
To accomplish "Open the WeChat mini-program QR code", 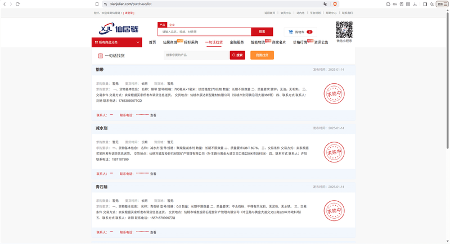I will tap(344, 30).
